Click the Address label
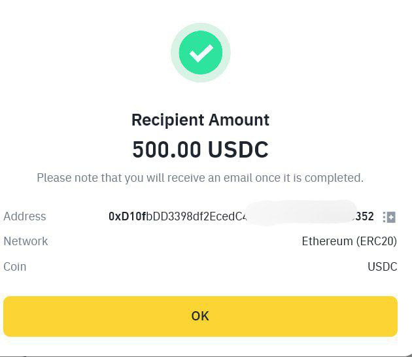This screenshot has width=412, height=357. (25, 216)
